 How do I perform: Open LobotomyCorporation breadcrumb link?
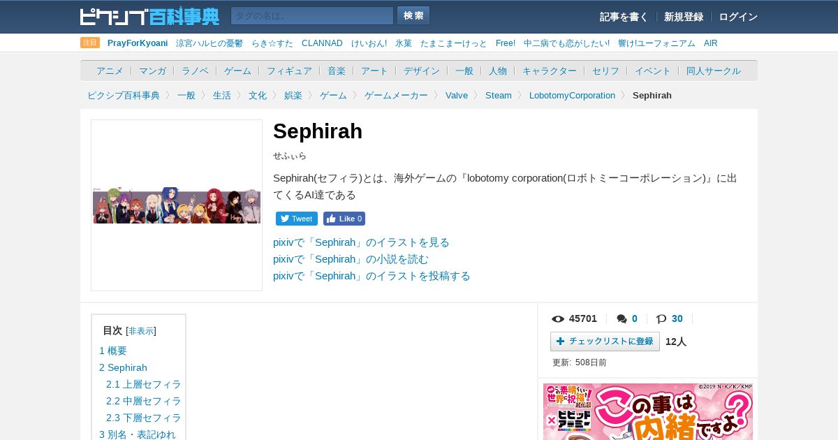point(572,95)
